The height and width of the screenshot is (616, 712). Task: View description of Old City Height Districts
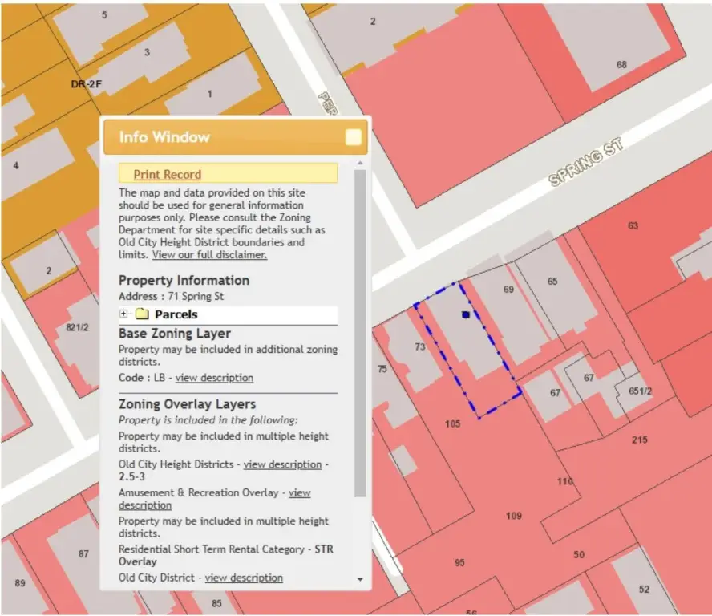tap(282, 464)
